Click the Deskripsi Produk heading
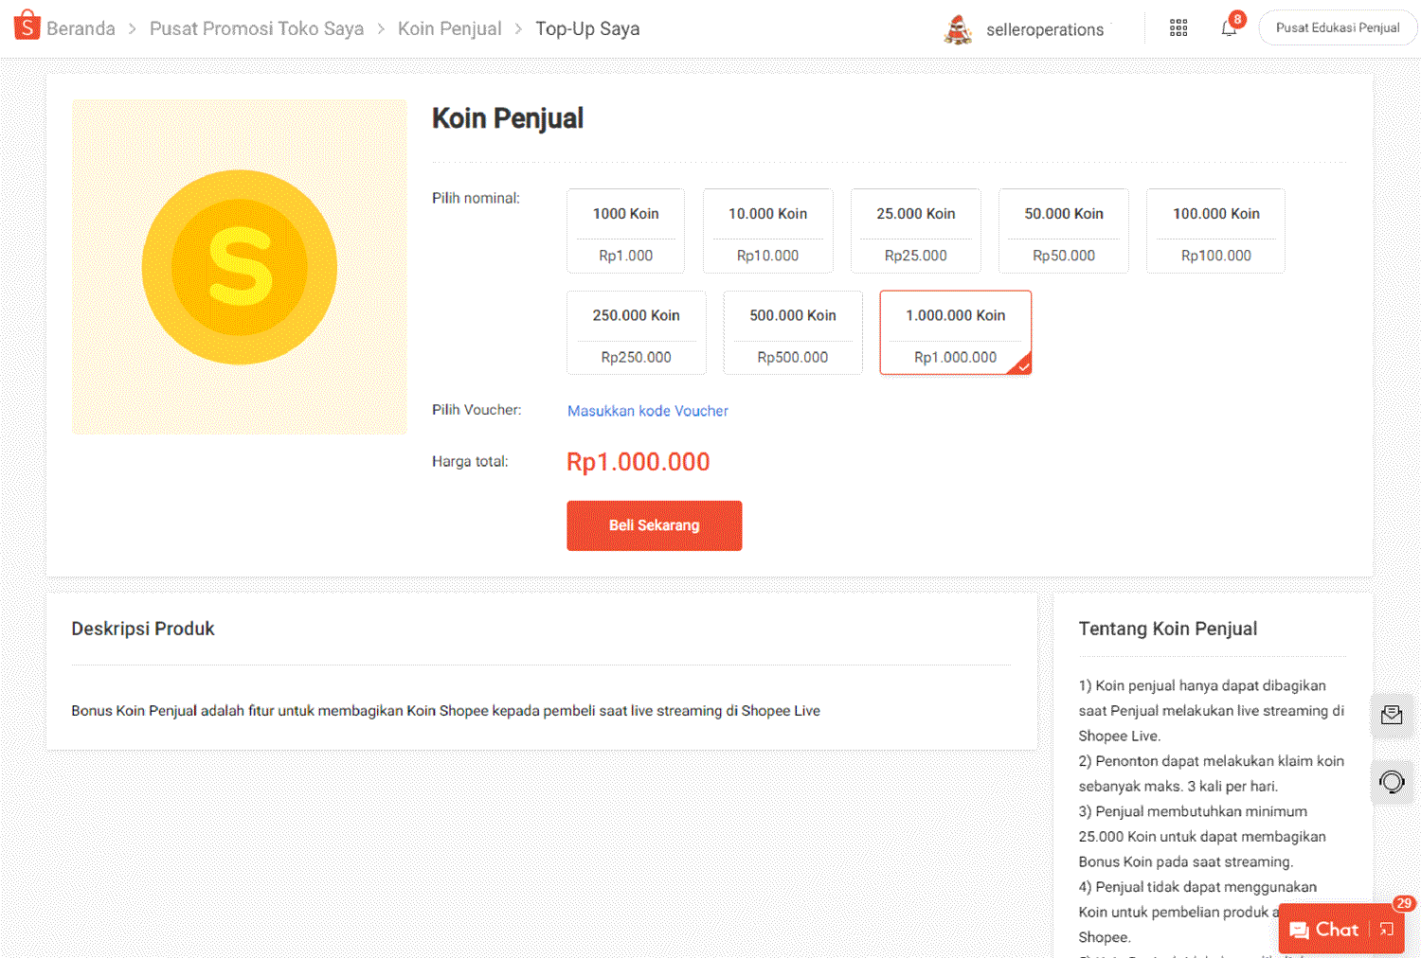 [x=143, y=629]
